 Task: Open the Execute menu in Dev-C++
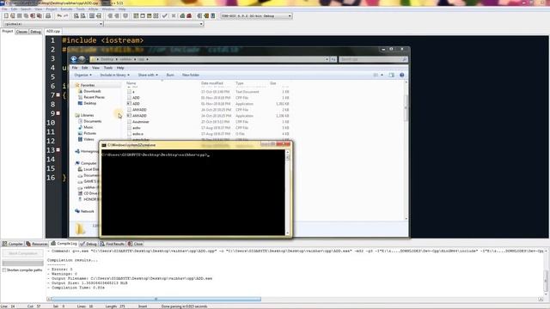tap(66, 9)
